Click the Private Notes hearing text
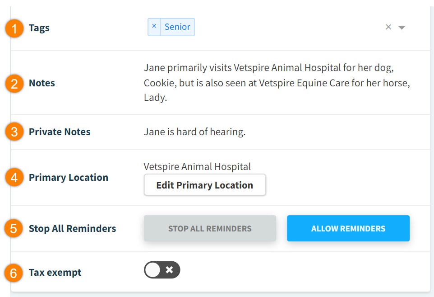 point(194,132)
